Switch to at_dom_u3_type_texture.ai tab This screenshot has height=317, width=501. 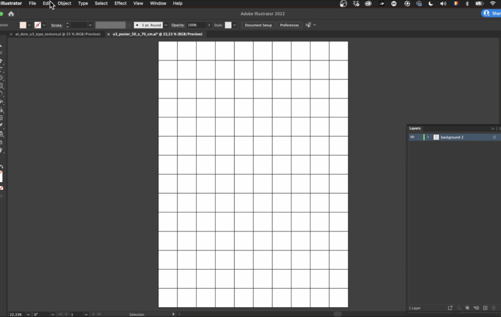pyautogui.click(x=57, y=34)
